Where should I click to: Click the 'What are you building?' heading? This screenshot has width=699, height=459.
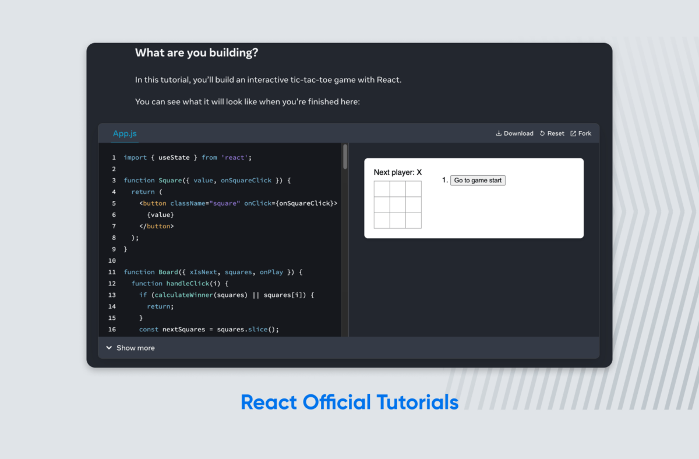click(x=196, y=53)
